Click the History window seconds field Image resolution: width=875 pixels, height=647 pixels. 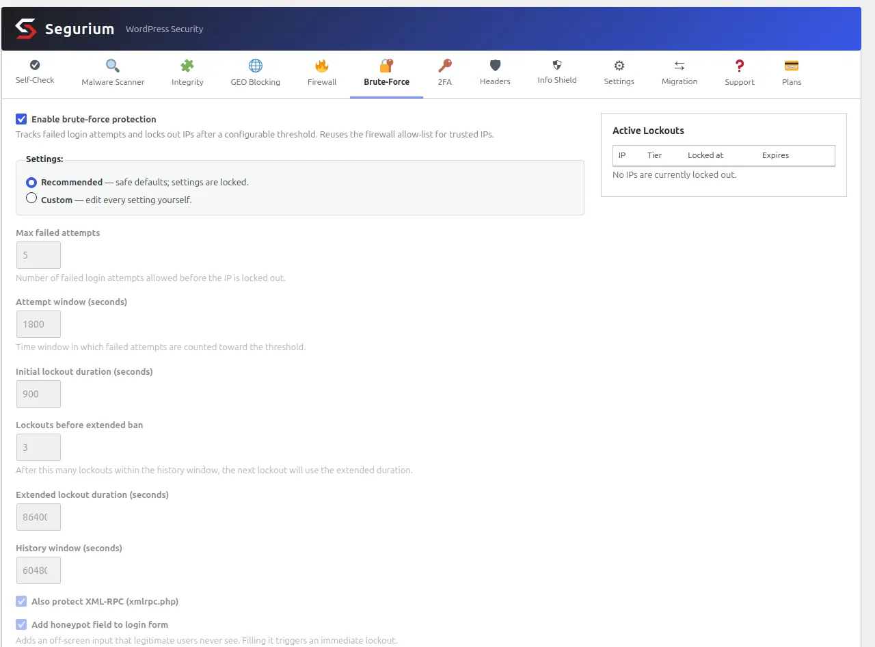click(x=38, y=570)
